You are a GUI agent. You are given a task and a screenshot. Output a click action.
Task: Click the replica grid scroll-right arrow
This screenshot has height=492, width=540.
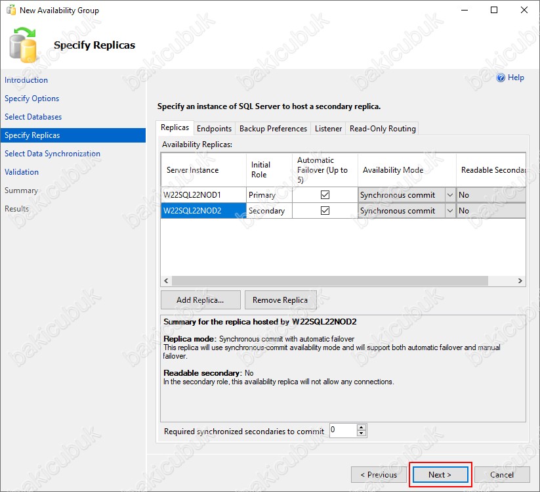coord(520,281)
